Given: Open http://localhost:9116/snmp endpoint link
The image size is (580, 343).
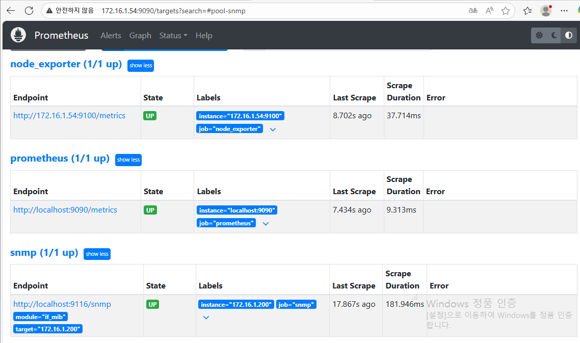Looking at the screenshot, I should (62, 304).
